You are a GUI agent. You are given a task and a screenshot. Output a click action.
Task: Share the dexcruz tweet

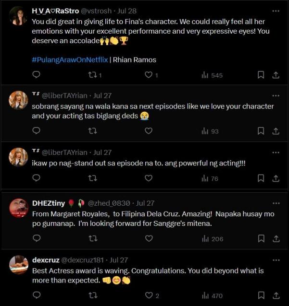(x=276, y=295)
